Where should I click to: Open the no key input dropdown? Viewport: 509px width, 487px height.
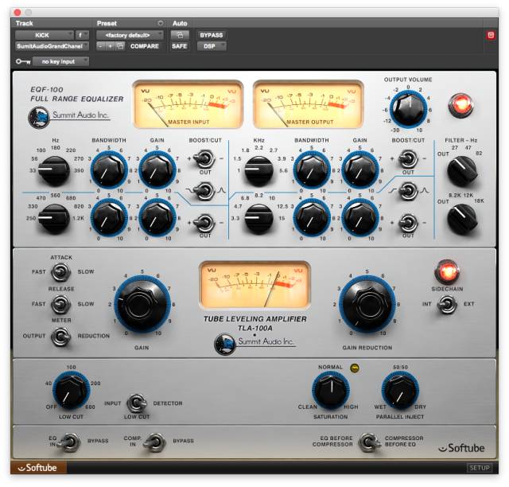(60, 61)
